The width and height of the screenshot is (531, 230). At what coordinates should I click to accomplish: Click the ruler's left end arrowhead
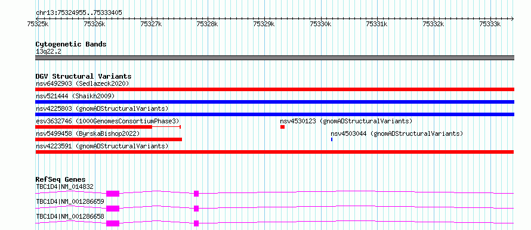[x=37, y=18]
